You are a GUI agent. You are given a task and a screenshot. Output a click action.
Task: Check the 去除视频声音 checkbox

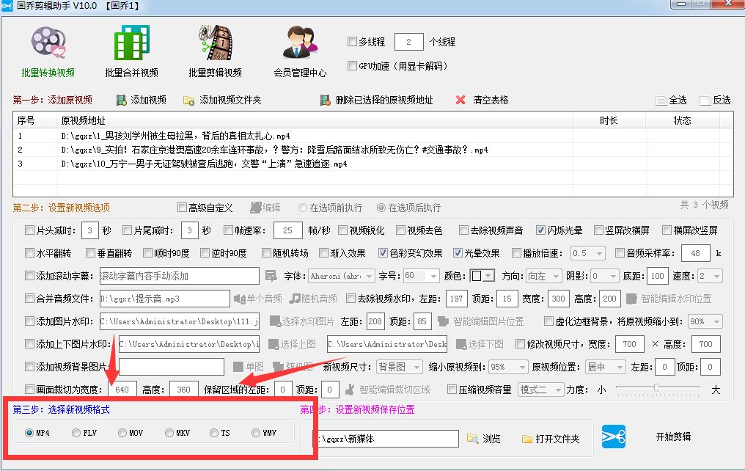[463, 230]
